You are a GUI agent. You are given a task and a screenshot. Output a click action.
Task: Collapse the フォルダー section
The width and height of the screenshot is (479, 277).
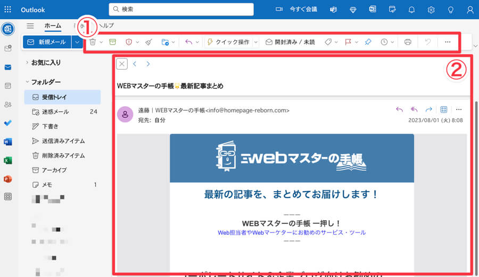point(27,82)
